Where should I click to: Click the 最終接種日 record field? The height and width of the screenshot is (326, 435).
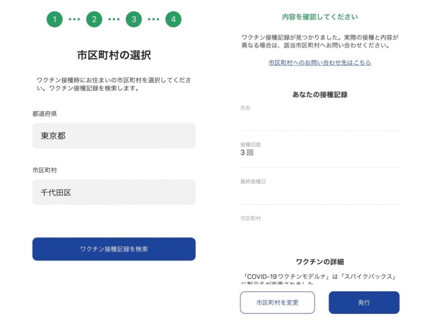[x=320, y=191]
